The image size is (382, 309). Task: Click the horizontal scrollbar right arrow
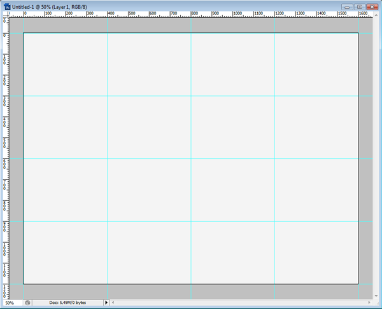click(x=369, y=303)
